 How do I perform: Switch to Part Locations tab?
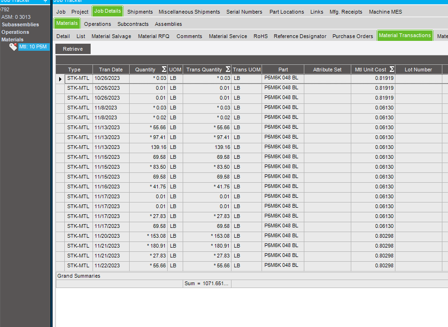(286, 12)
